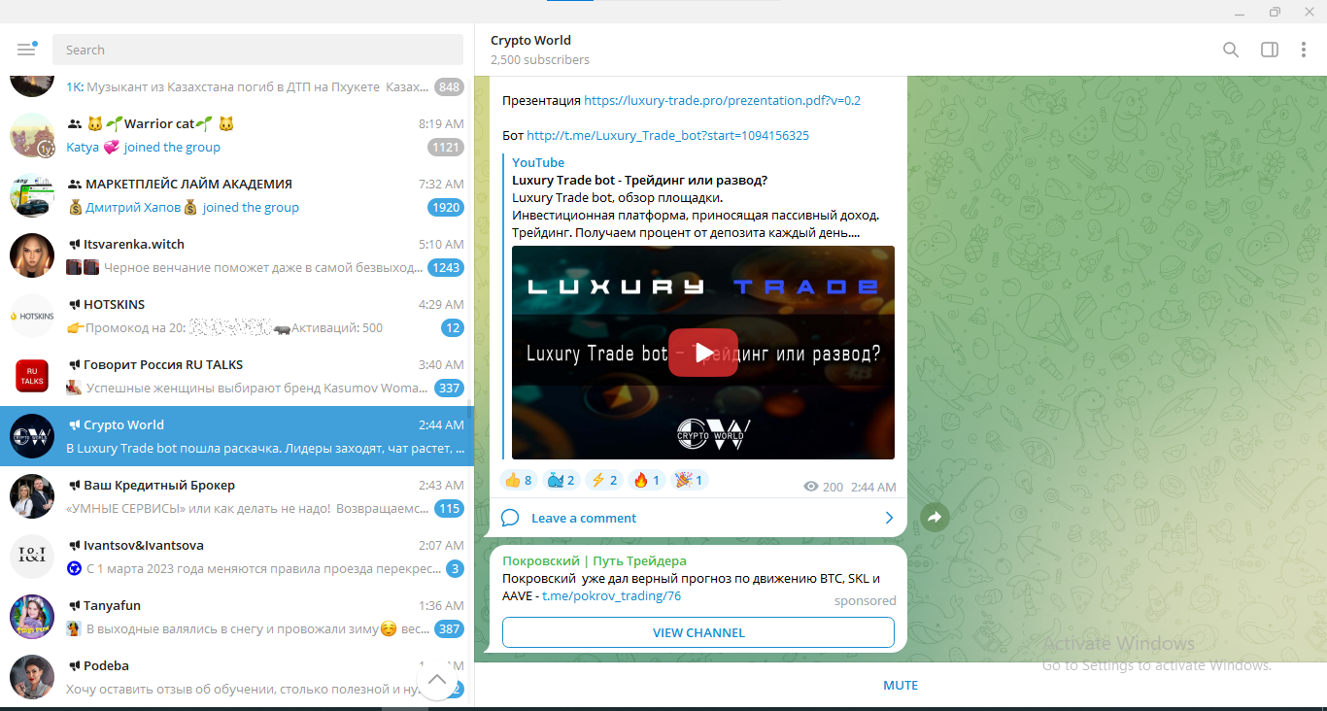Toggle the party popper reaction

(x=690, y=480)
